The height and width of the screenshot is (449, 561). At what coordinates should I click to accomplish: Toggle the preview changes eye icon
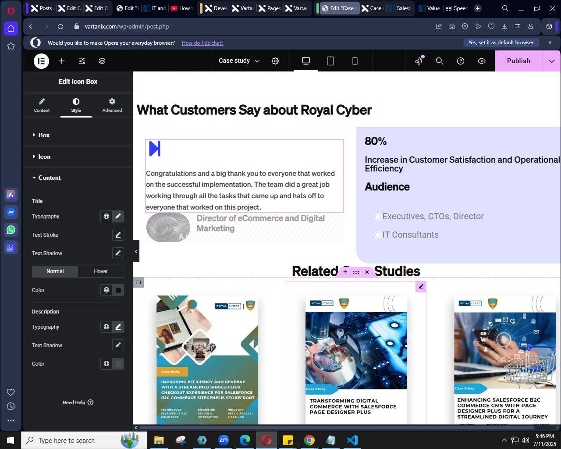482,61
